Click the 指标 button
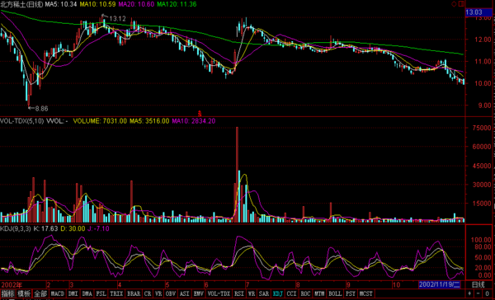495x300 pixels. click(x=7, y=293)
